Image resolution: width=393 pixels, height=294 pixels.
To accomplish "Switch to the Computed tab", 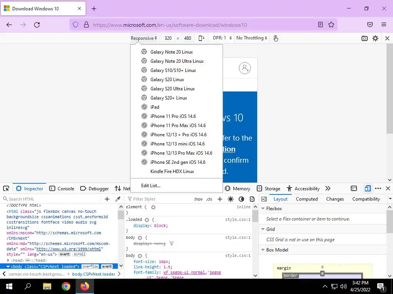I will click(x=307, y=199).
